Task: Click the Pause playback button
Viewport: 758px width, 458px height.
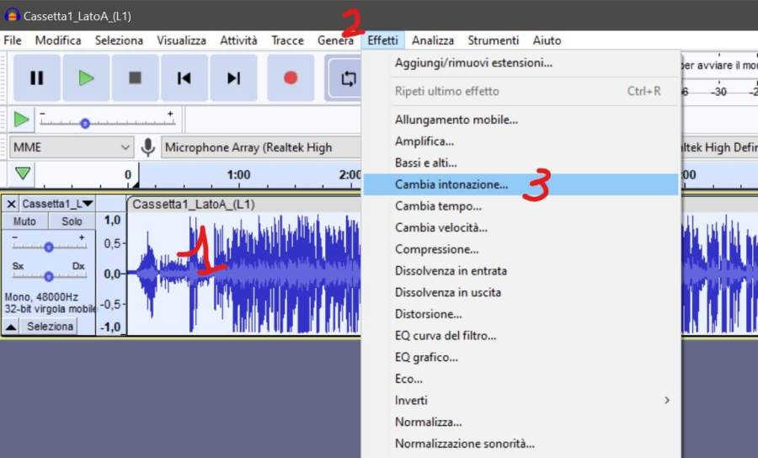Action: coord(36,78)
